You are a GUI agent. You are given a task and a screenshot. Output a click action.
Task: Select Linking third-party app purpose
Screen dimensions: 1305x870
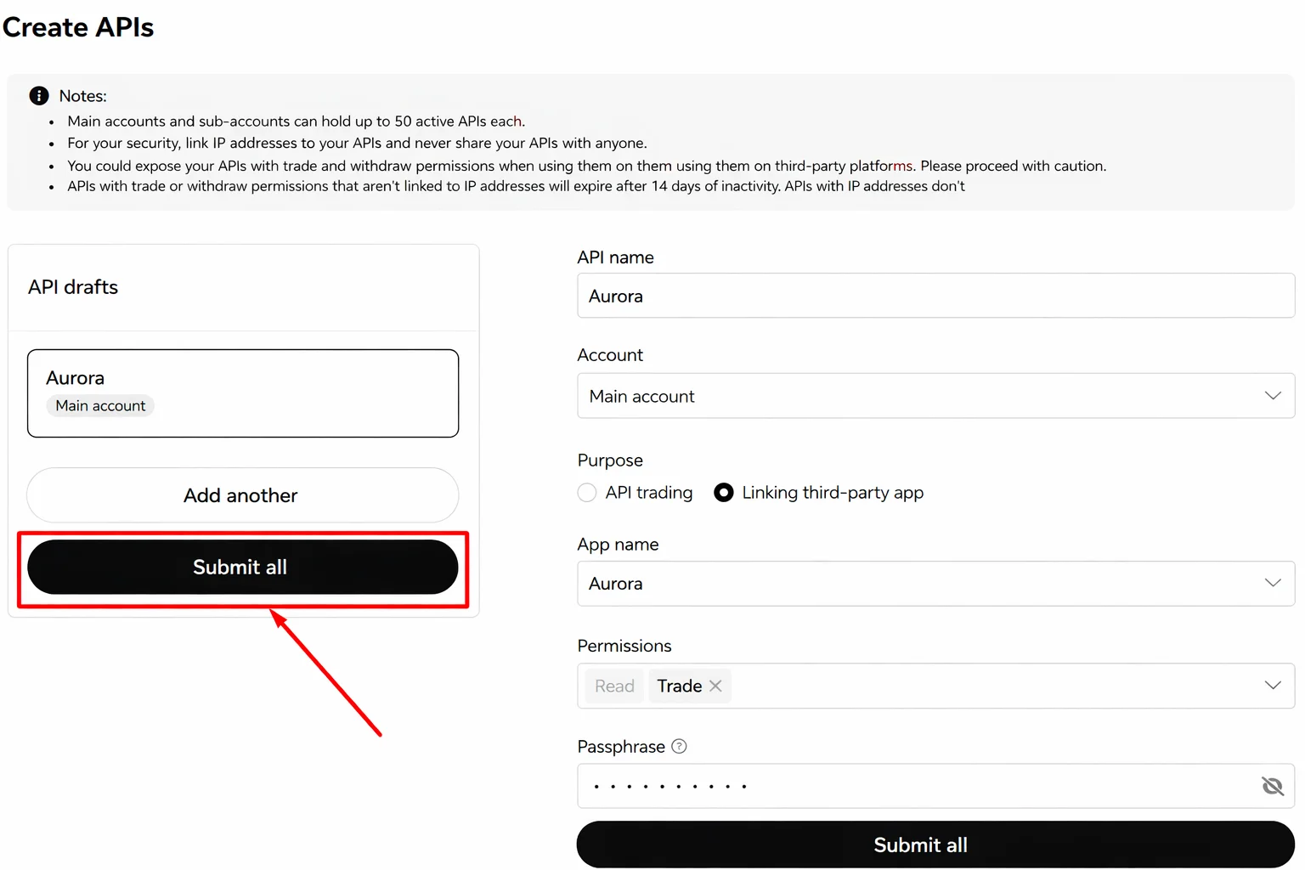point(723,493)
